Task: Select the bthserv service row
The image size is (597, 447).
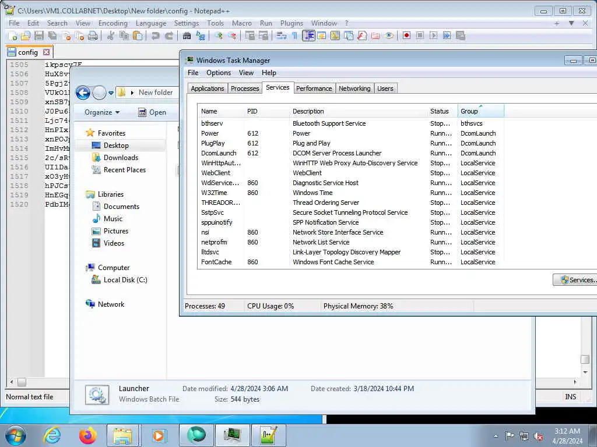Action: click(x=350, y=123)
